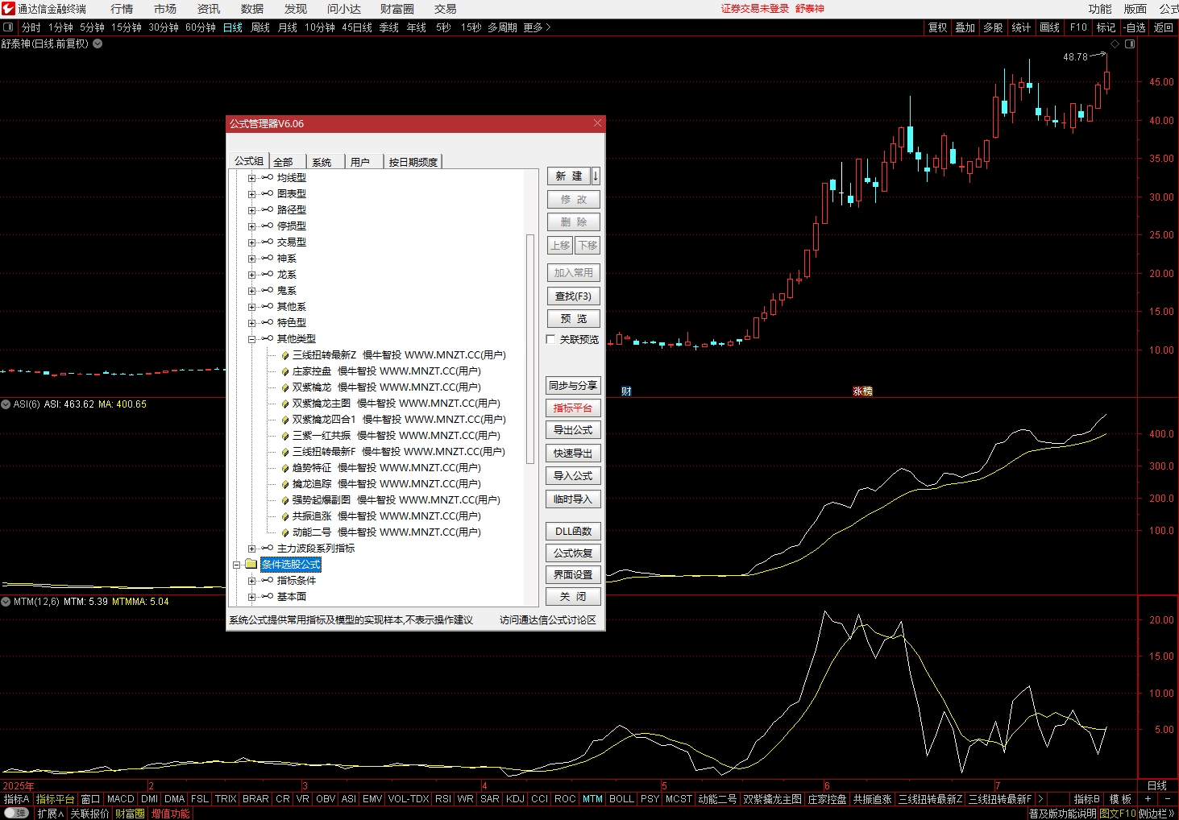Toggle the panel icon left of 分时
This screenshot has width=1179, height=820.
point(8,27)
